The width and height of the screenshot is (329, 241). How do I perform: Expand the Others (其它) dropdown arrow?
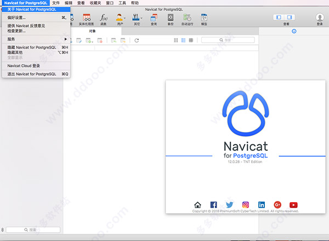[141, 18]
